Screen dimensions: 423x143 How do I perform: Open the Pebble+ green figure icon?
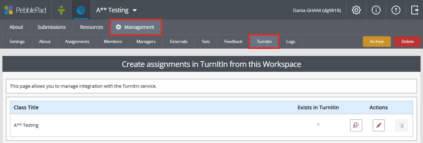[62, 10]
